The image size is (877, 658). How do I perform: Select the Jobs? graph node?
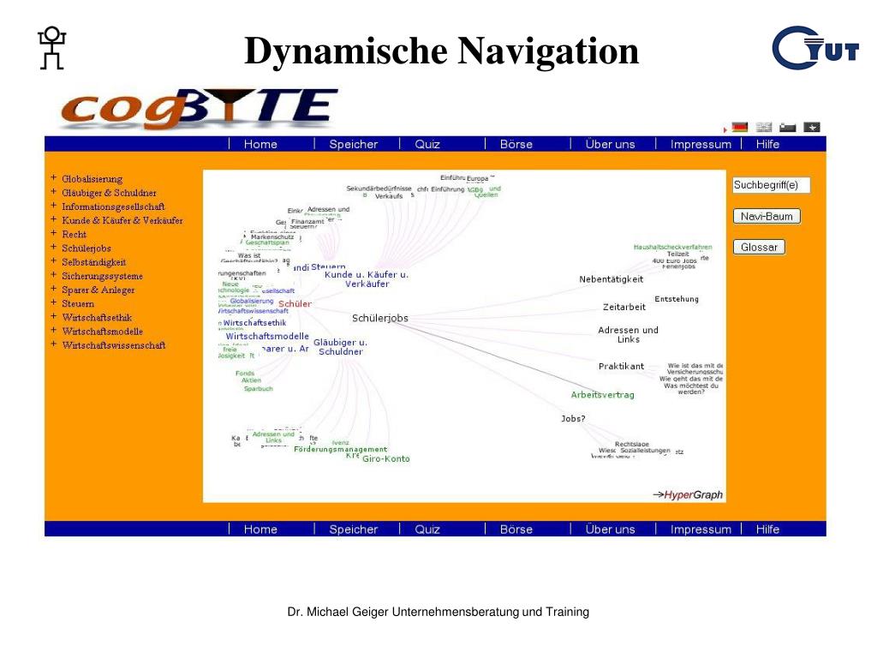pyautogui.click(x=573, y=418)
